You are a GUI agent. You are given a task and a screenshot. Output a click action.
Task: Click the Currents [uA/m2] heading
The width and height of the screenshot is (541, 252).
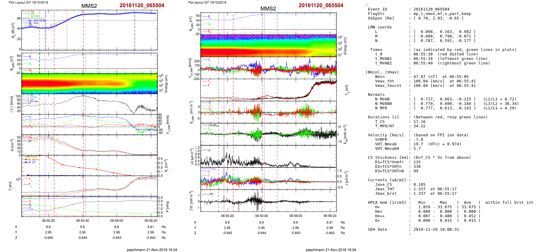click(x=387, y=180)
